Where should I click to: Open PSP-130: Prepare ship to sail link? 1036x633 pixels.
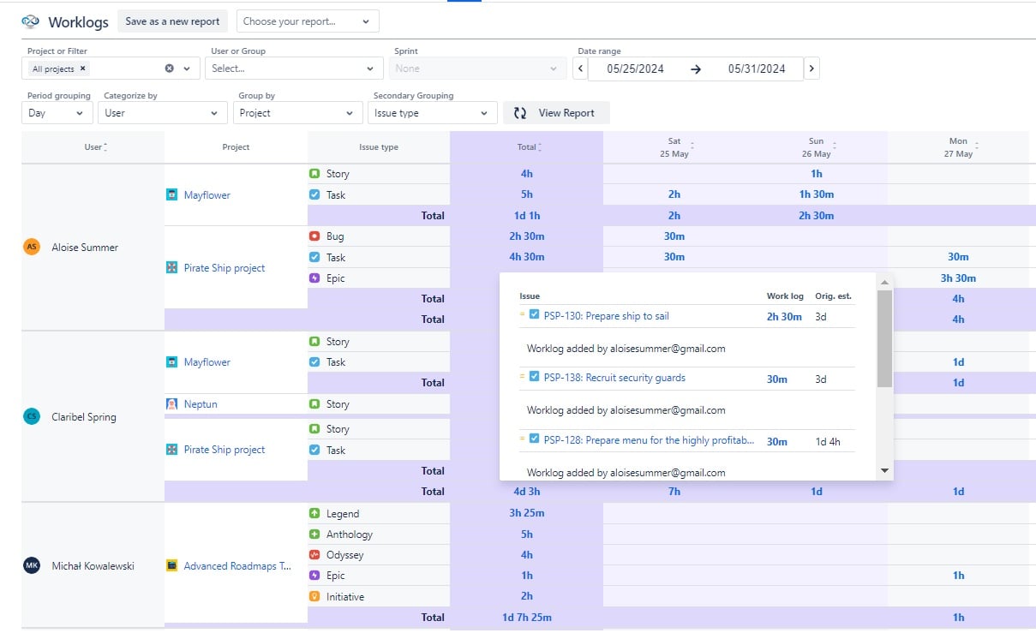coord(606,316)
